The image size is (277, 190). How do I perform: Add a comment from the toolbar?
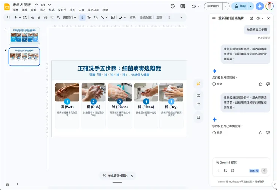(113, 18)
